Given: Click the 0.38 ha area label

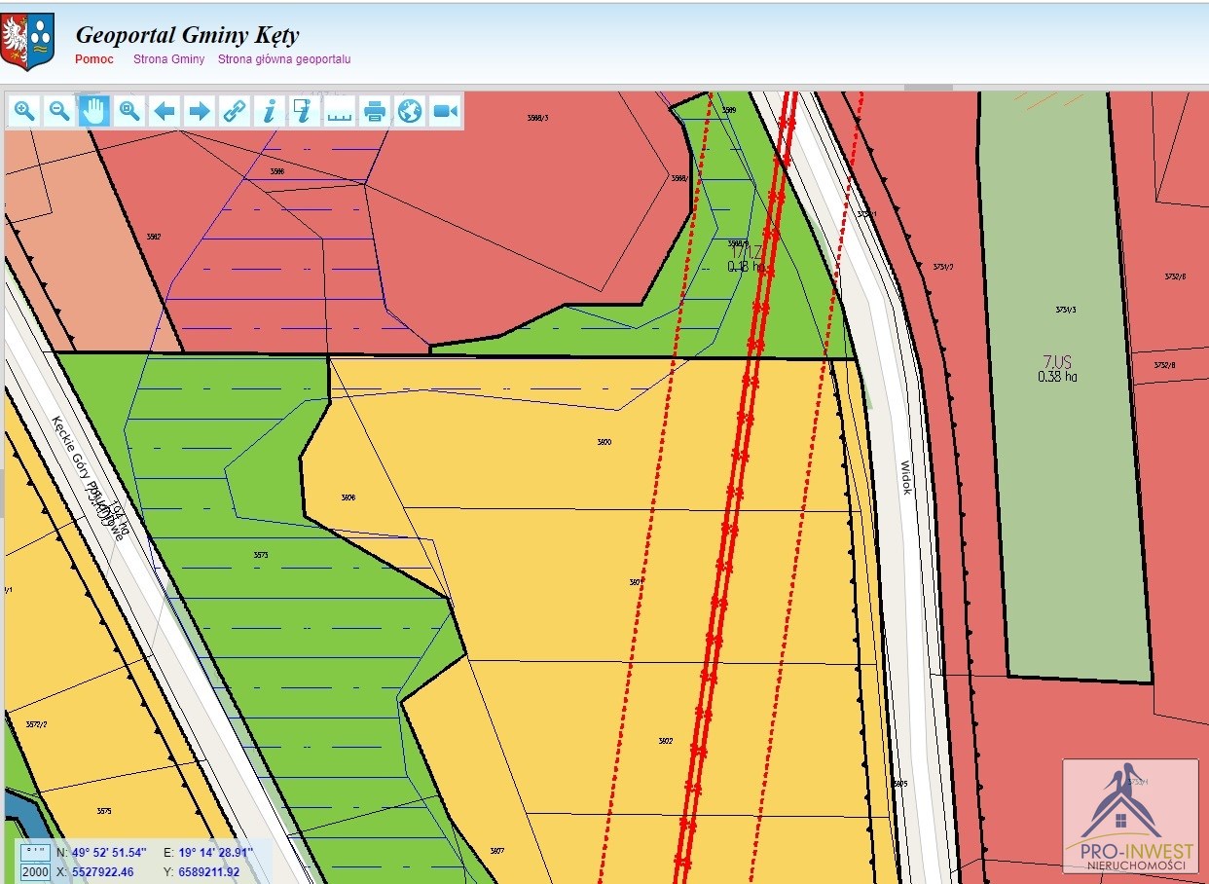Looking at the screenshot, I should (x=1057, y=377).
